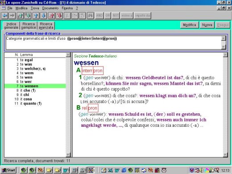Click the binoculars search icon
Image resolution: width=232 pixels, height=174 pixels.
[90, 16]
